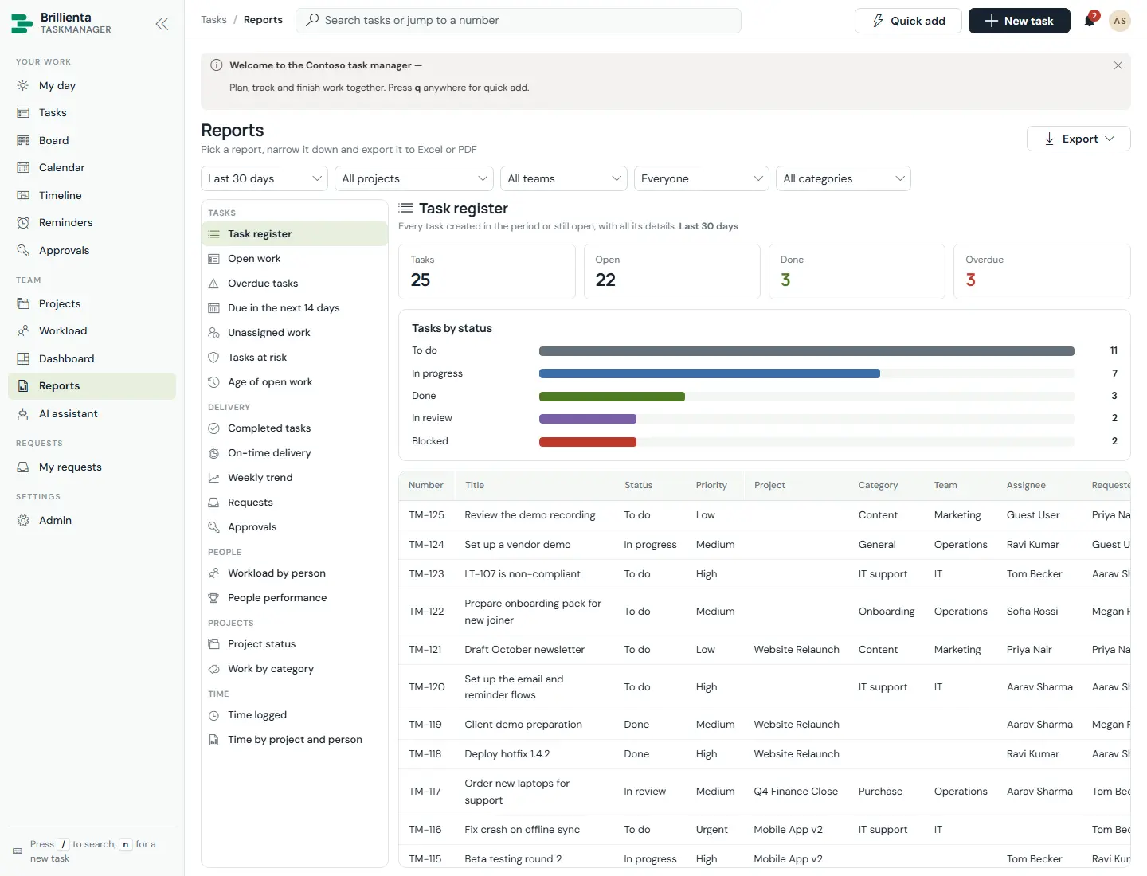Click the Quick add button
This screenshot has height=876, width=1147.
pyautogui.click(x=908, y=21)
